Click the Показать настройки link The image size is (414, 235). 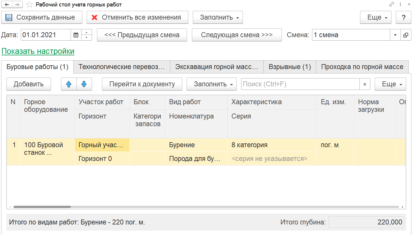(x=38, y=51)
